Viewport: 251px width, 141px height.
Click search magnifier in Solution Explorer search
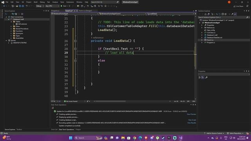[247, 17]
